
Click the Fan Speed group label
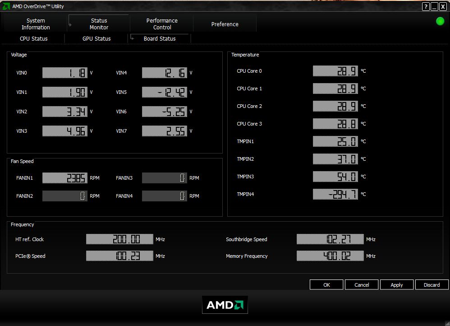pyautogui.click(x=22, y=161)
